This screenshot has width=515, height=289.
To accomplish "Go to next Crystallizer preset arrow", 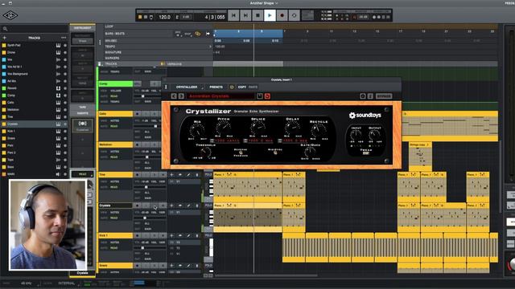I will (x=181, y=96).
